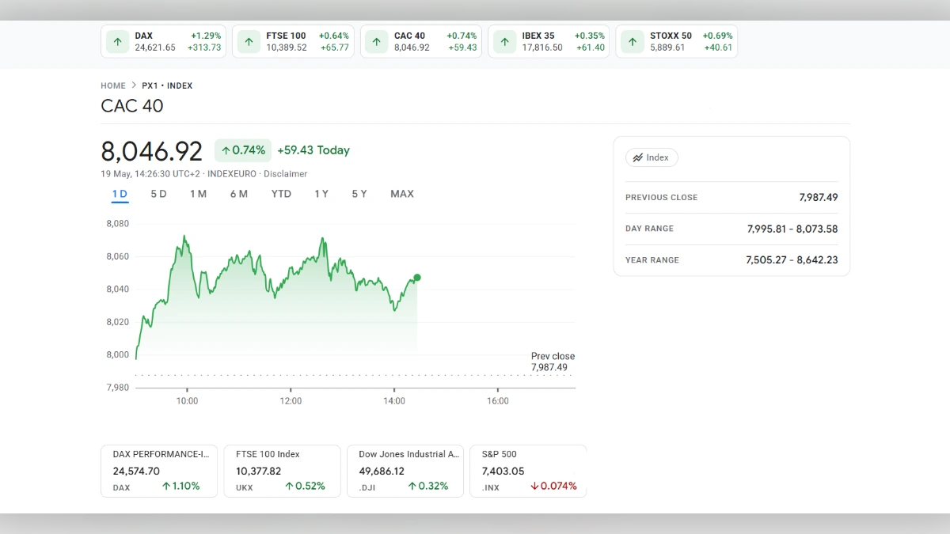Click the YEAR RANGE value 7,505.27 - 8,642.23
The width and height of the screenshot is (950, 534).
792,259
